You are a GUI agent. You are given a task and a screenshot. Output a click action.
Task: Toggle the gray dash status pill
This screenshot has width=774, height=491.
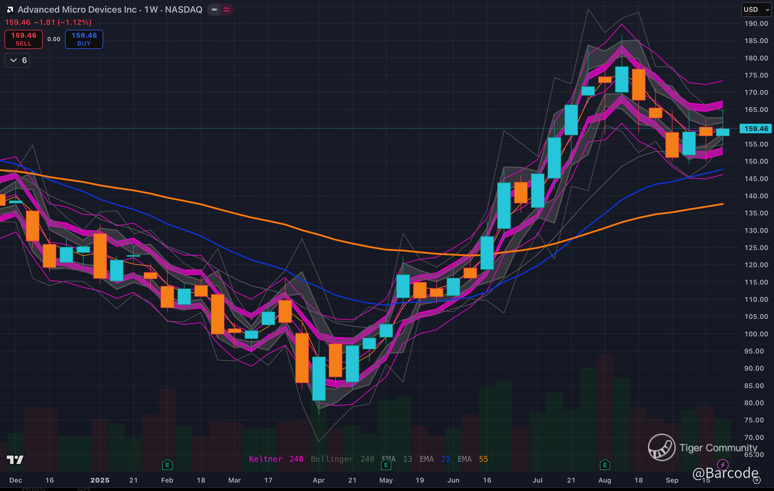[x=214, y=10]
